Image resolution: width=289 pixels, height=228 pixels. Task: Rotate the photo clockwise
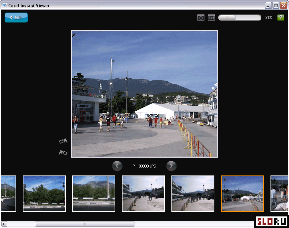click(x=63, y=153)
